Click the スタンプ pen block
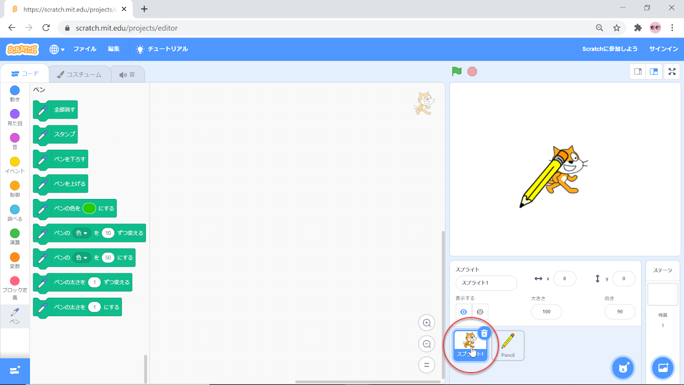The image size is (684, 385). click(56, 135)
